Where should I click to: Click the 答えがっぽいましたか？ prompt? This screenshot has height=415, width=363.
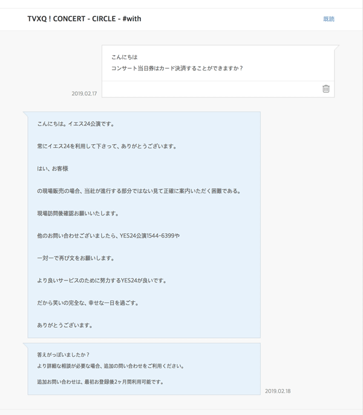[x=63, y=355]
